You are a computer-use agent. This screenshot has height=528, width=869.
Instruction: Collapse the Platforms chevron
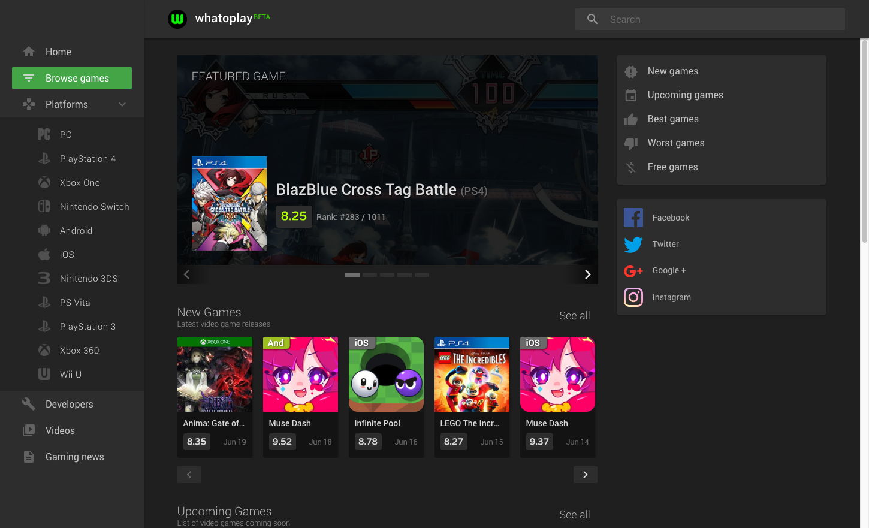122,104
